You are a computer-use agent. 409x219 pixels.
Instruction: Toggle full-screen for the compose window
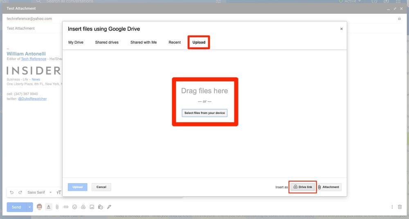[x=395, y=9]
